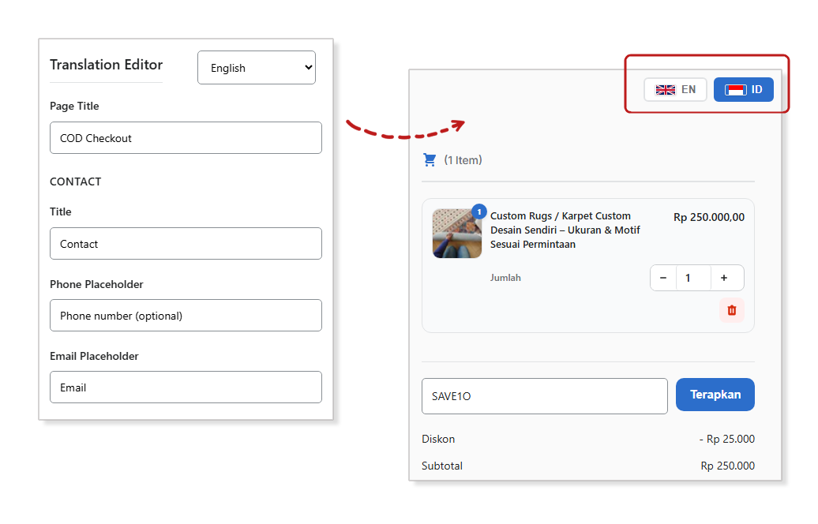The height and width of the screenshot is (524, 818).
Task: Click the British flag icon on EN button
Action: coord(664,89)
